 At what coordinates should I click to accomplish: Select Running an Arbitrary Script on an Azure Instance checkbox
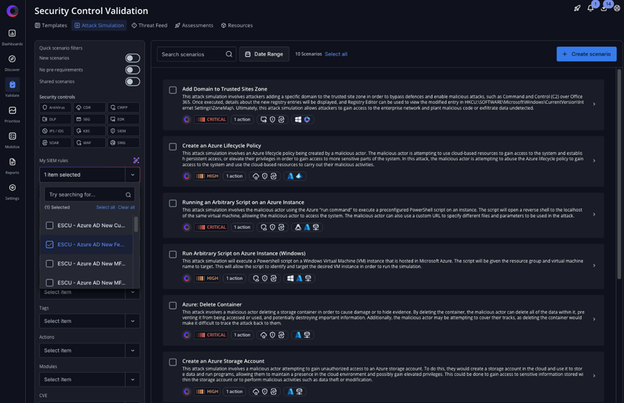(x=173, y=203)
